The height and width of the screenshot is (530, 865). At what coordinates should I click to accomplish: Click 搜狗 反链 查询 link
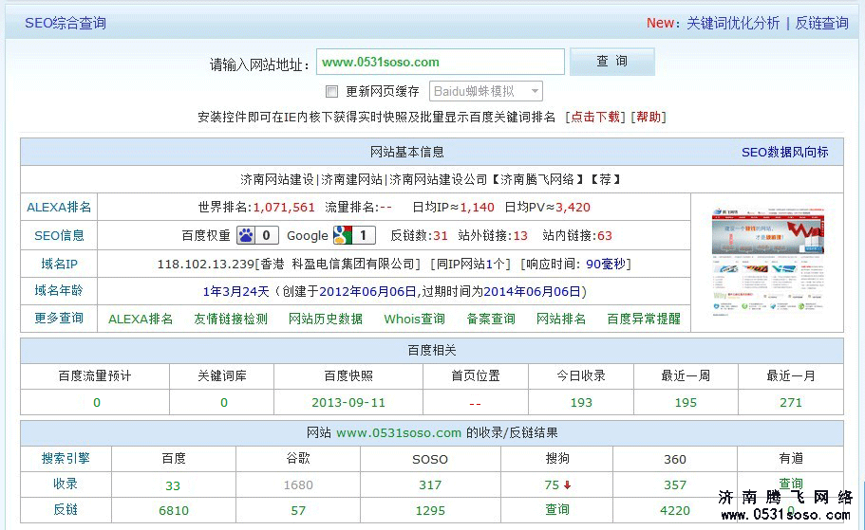pos(557,510)
